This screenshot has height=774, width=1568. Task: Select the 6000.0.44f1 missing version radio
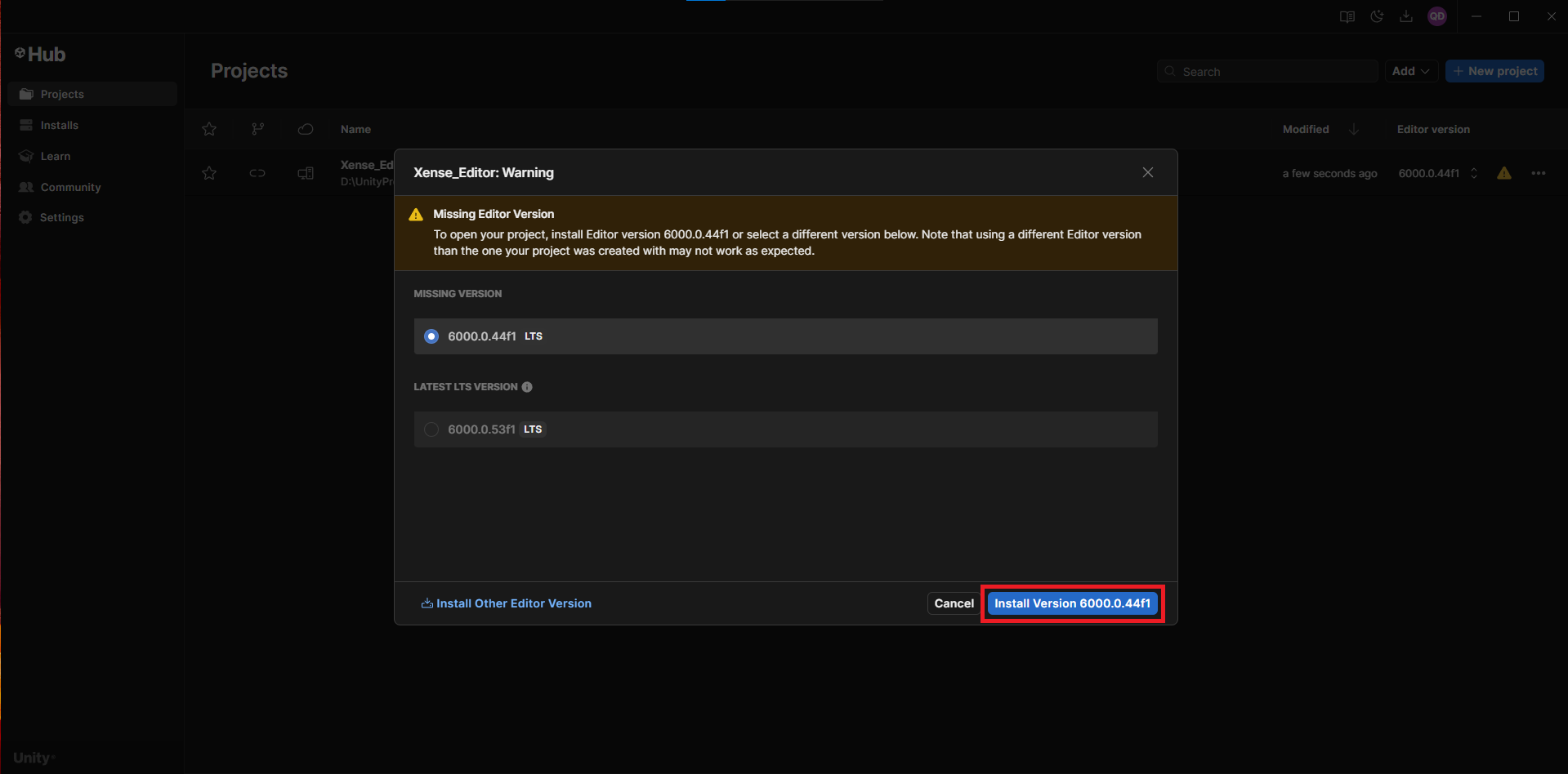431,336
